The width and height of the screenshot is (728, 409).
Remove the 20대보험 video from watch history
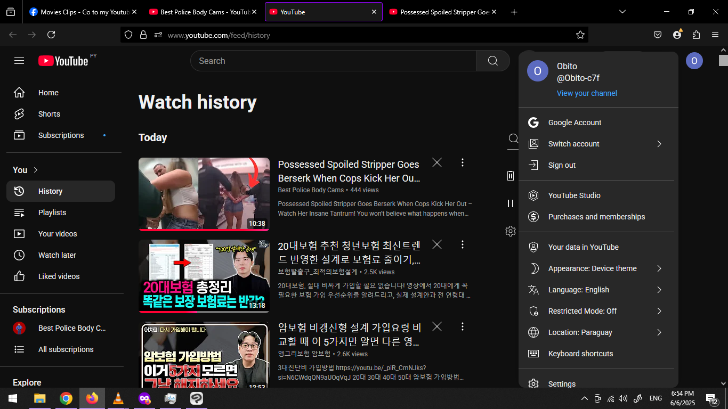pyautogui.click(x=437, y=245)
